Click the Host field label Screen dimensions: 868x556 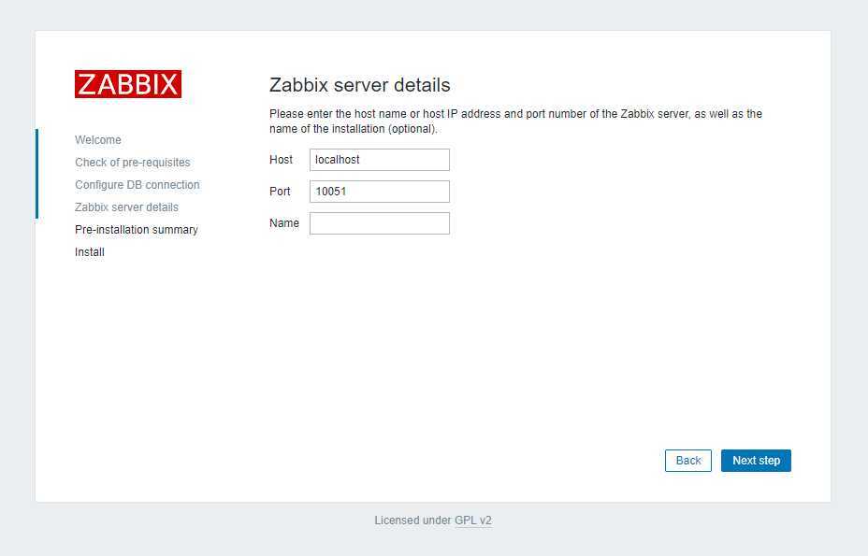click(281, 160)
